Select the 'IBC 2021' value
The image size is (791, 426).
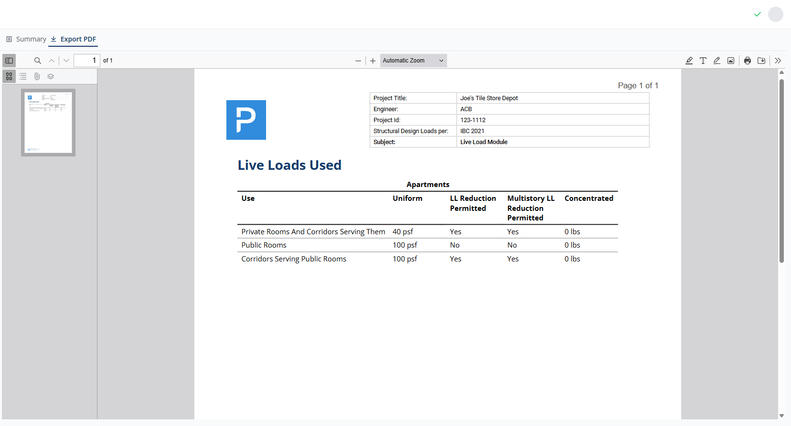pos(472,131)
